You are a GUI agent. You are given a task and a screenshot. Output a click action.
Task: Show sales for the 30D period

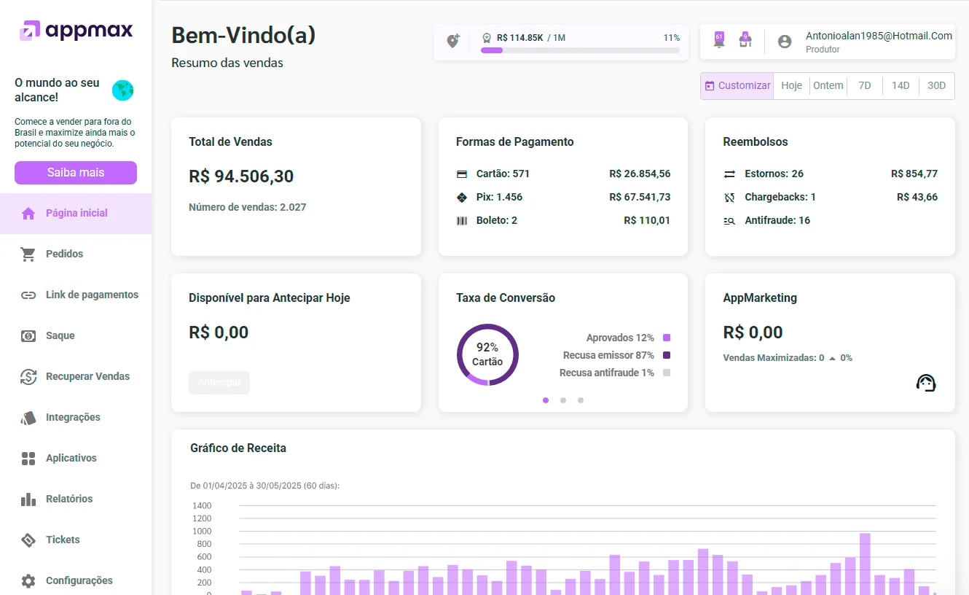coord(936,85)
